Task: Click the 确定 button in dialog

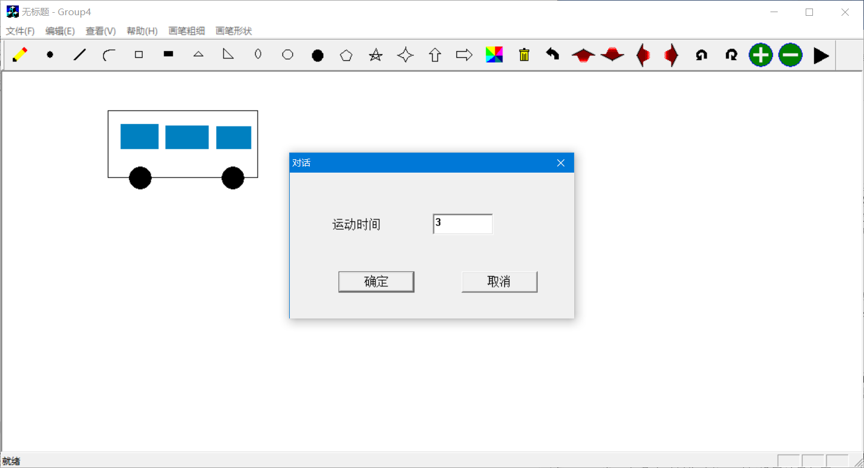Action: [x=376, y=282]
